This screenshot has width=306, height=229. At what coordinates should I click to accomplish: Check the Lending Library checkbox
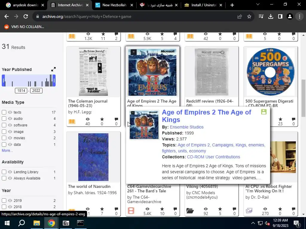4,172
